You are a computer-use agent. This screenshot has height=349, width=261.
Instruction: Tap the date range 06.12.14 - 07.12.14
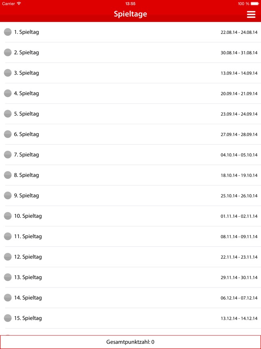pyautogui.click(x=239, y=298)
